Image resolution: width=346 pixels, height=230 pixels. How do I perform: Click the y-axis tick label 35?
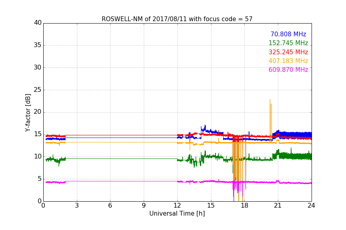tap(38, 45)
